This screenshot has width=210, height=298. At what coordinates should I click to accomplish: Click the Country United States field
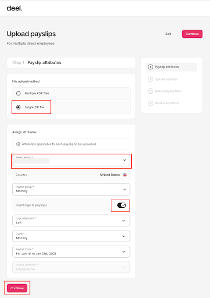pos(71,175)
